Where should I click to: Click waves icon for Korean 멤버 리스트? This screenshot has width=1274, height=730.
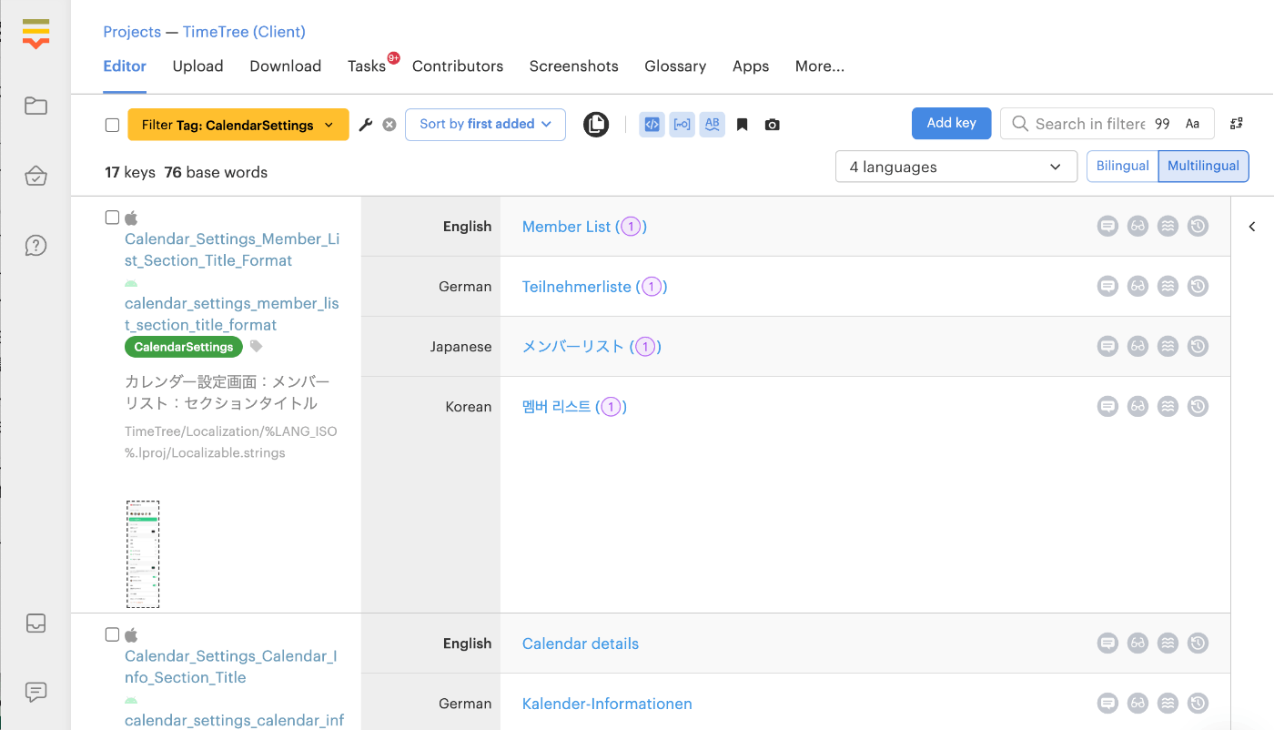coord(1168,407)
